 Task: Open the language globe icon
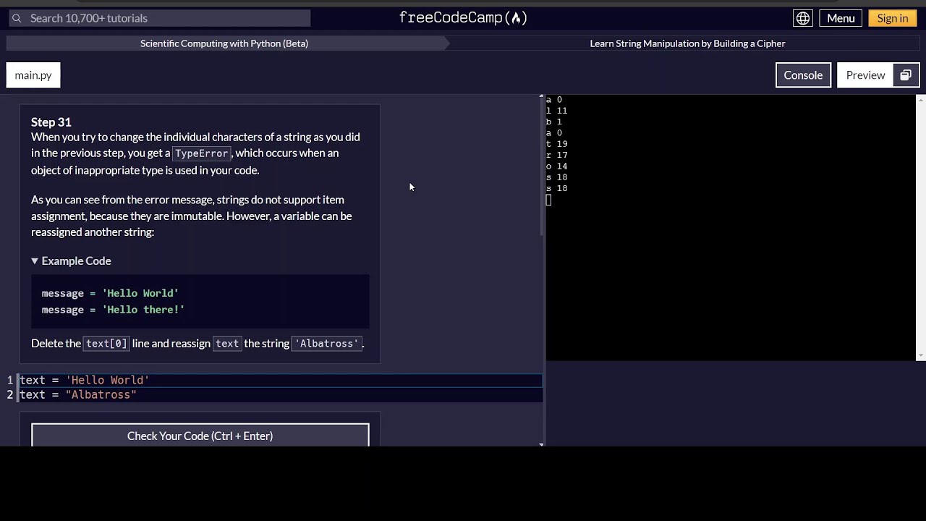tap(803, 18)
